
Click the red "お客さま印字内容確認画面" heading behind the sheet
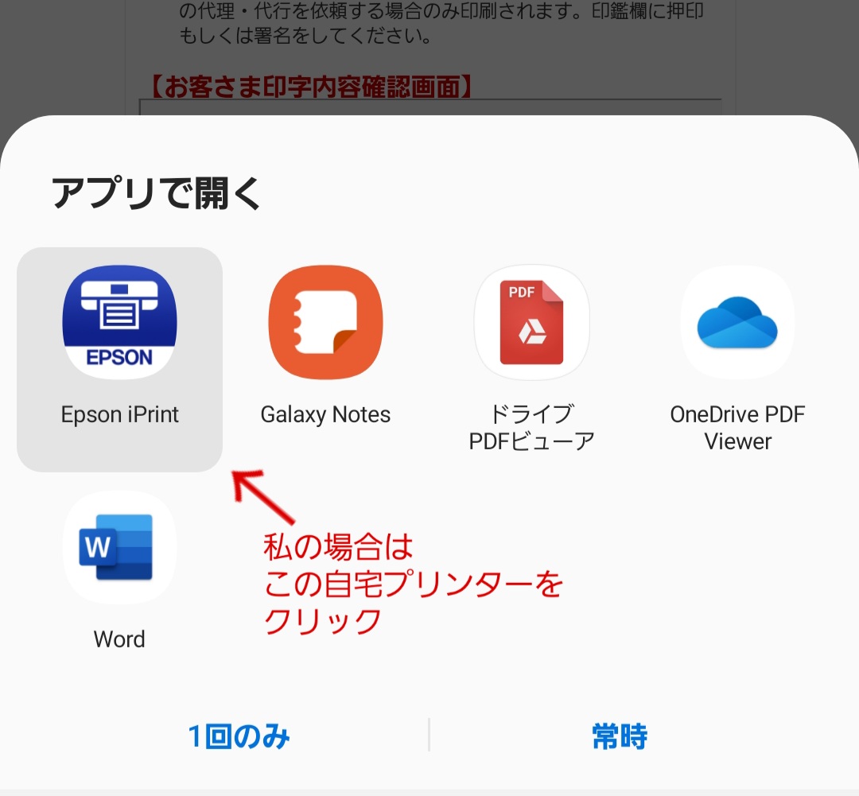[311, 87]
